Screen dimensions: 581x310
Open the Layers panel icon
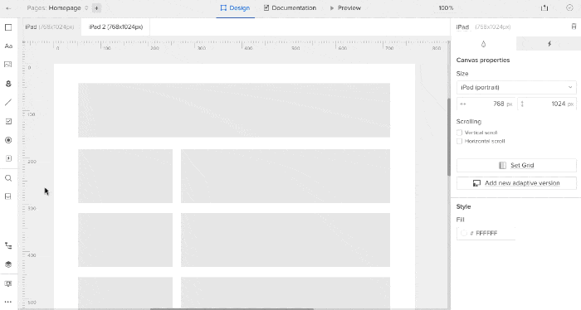(x=8, y=264)
